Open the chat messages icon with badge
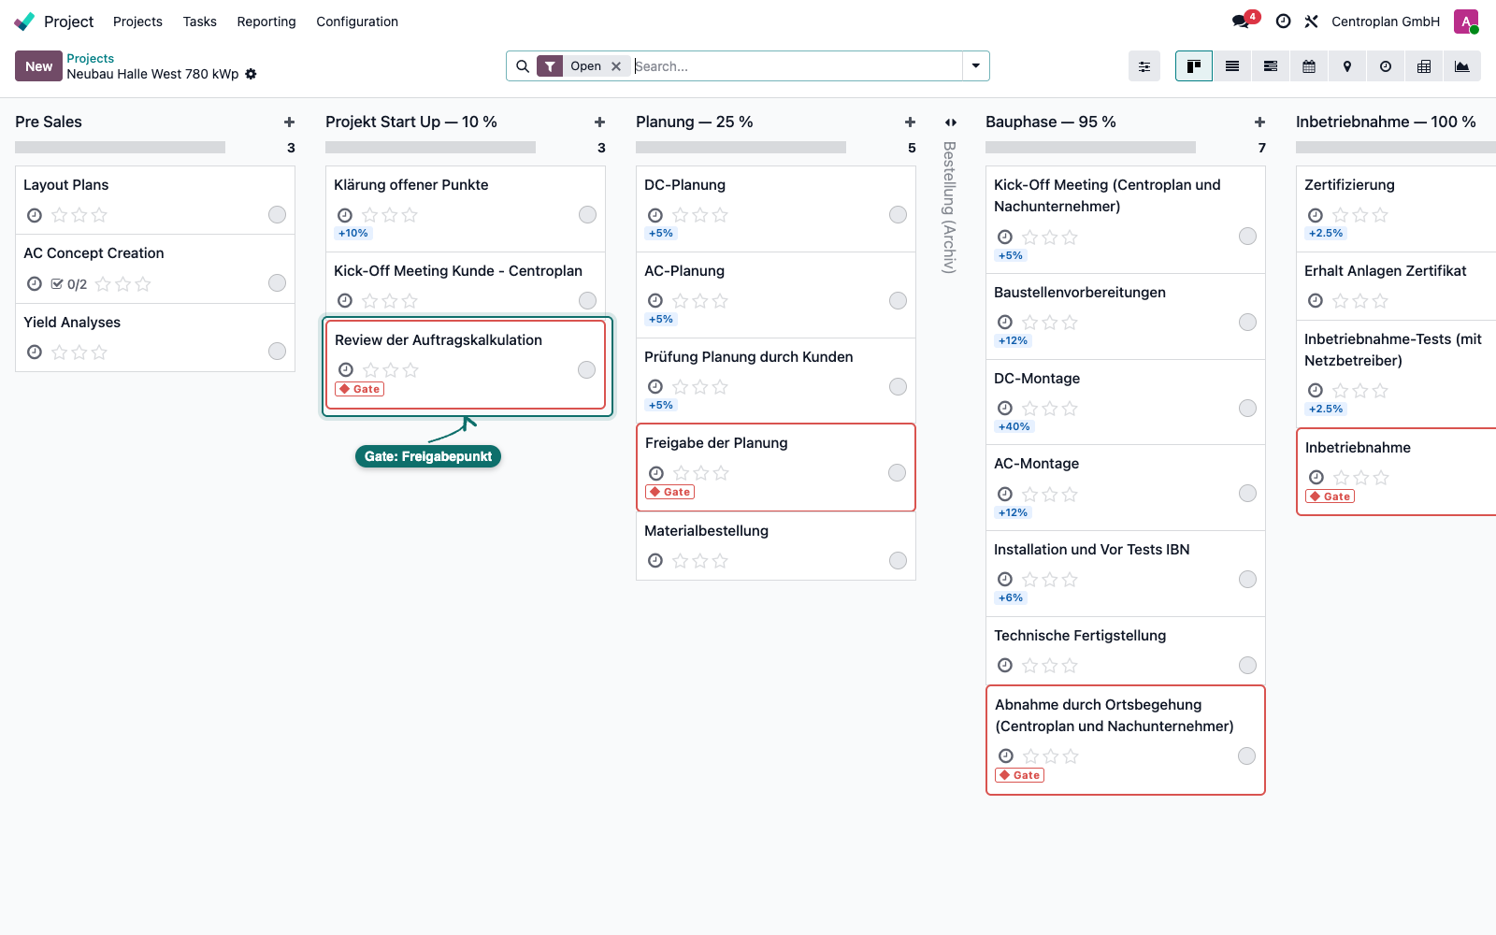This screenshot has height=935, width=1496. tap(1242, 22)
